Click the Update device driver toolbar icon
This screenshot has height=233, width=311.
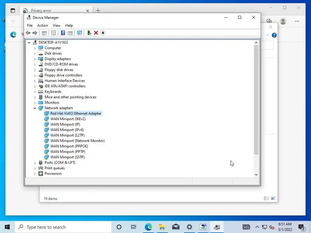click(x=89, y=33)
